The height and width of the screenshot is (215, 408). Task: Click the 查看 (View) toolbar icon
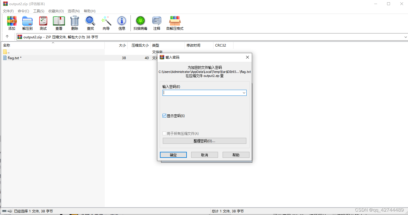(59, 23)
